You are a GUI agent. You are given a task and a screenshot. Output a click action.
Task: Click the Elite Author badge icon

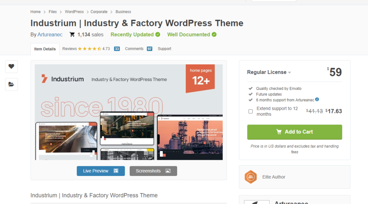tap(250, 177)
